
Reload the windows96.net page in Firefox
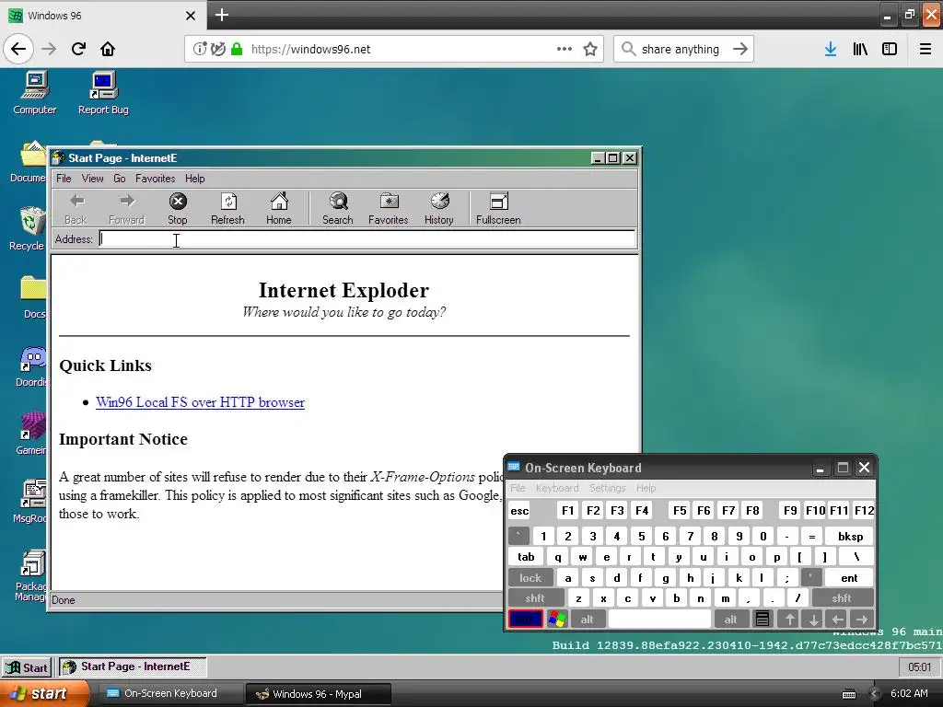78,49
